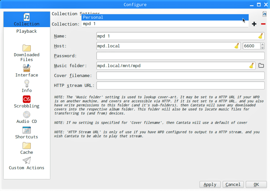Image resolution: width=270 pixels, height=191 pixels.
Task: Focus the HTTP stream URL input field
Action: pos(180,85)
